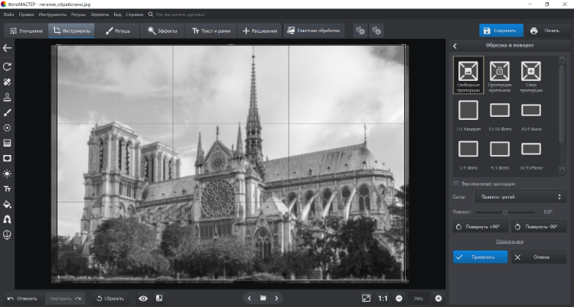The image size is (574, 307).
Task: Enable the Вертикальные пропорции checkbox
Action: 456,184
